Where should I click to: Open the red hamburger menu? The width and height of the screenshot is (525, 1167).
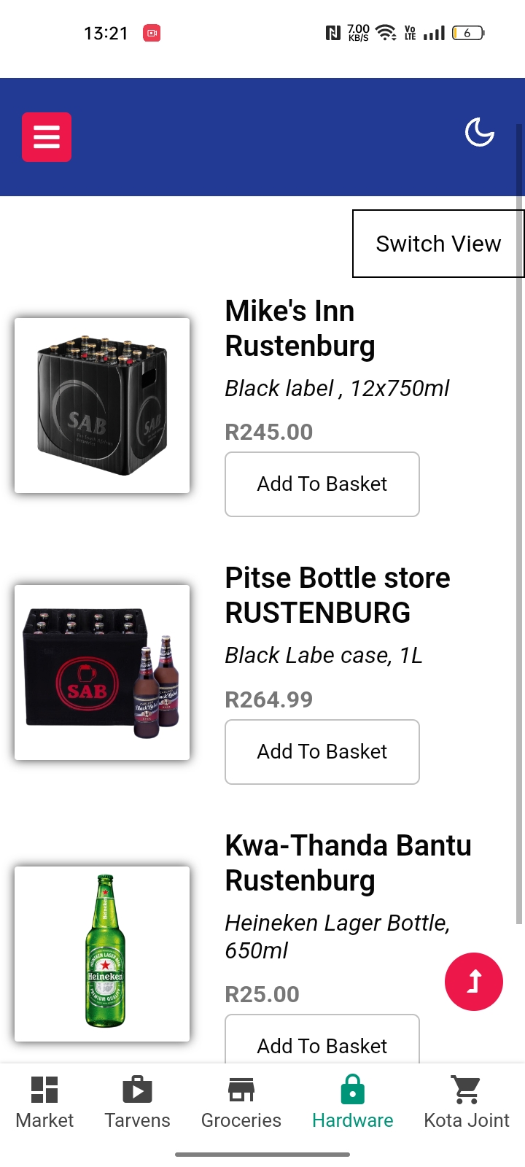[47, 137]
